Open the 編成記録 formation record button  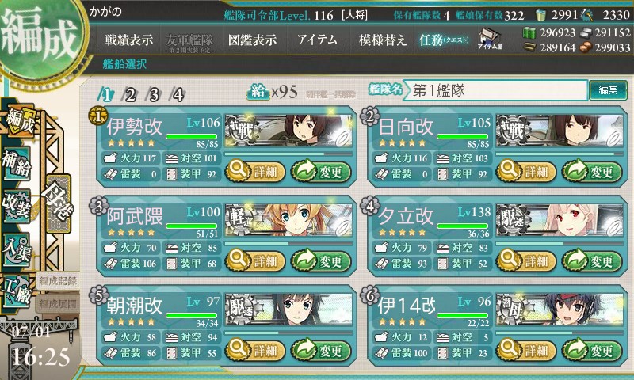(57, 281)
